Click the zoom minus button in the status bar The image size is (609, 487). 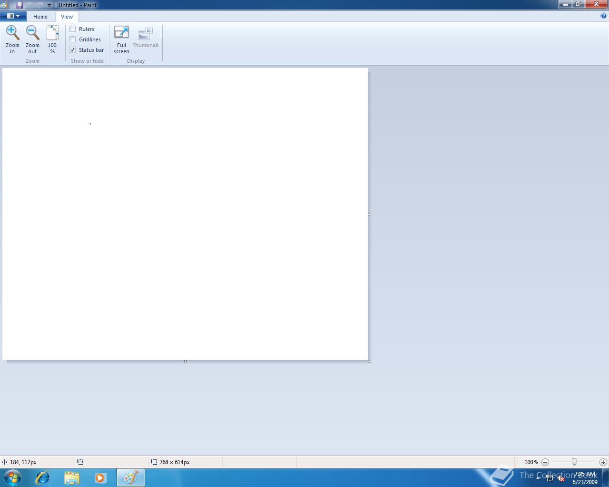tap(545, 462)
